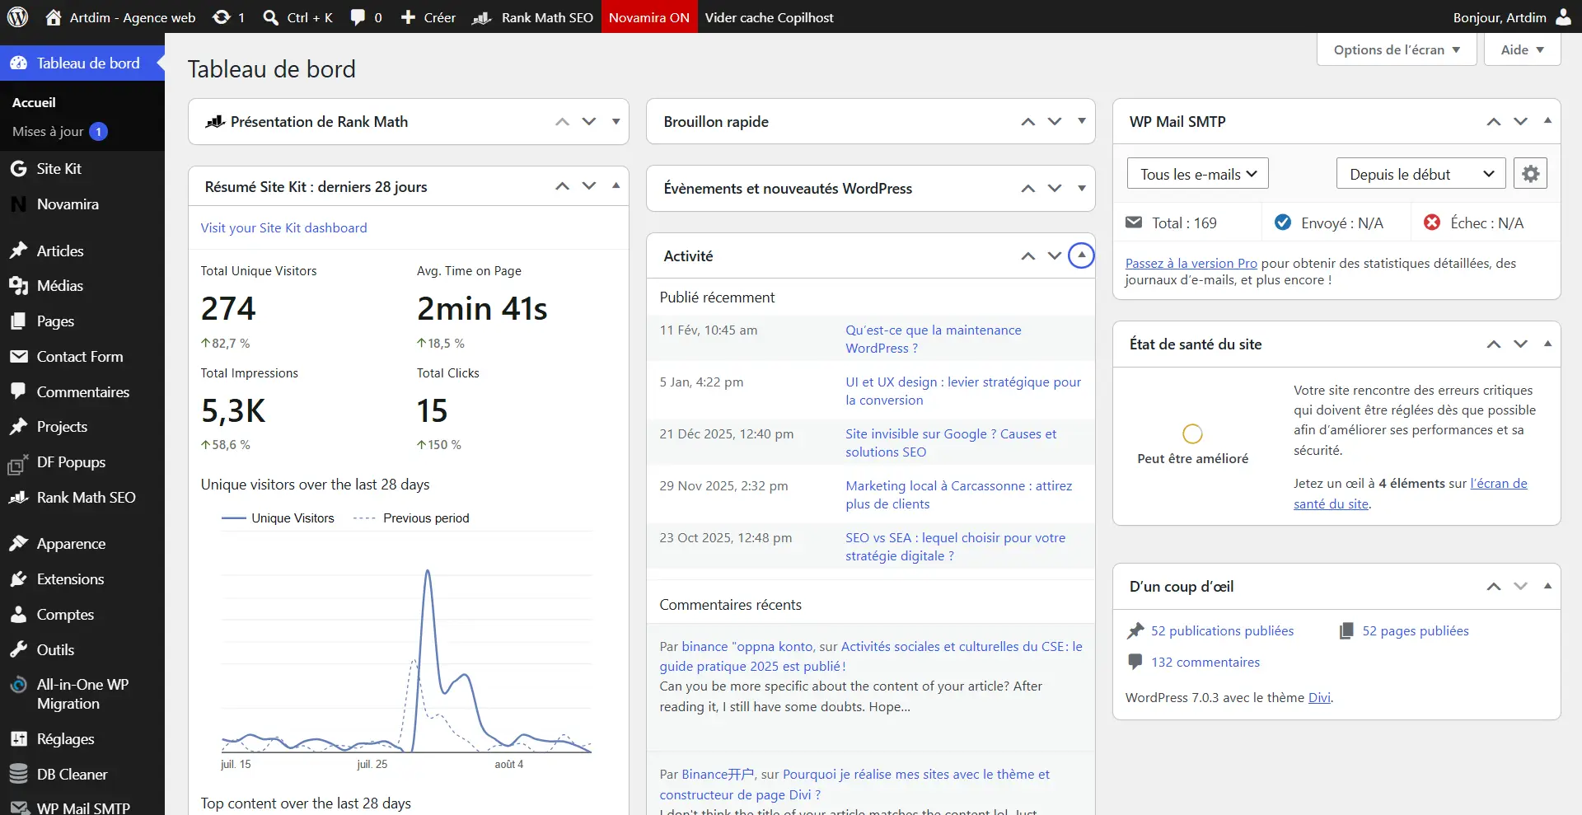Viewport: 1582px width, 815px height.
Task: Open DF Popups from the sidebar
Action: pyautogui.click(x=82, y=462)
